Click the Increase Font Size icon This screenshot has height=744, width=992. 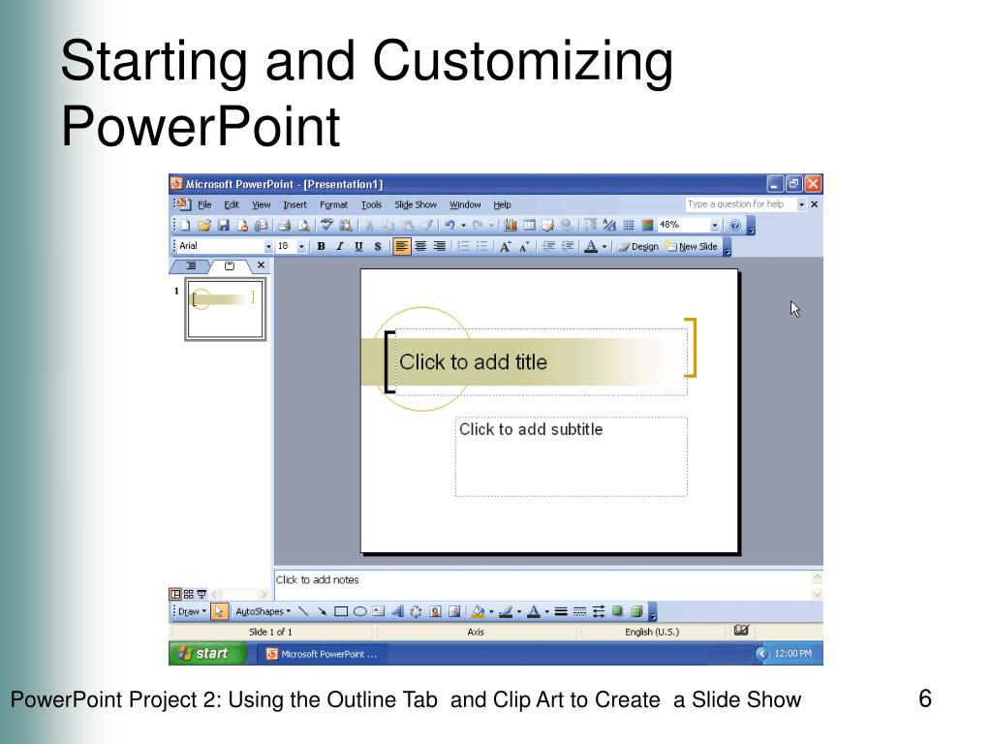pyautogui.click(x=505, y=247)
